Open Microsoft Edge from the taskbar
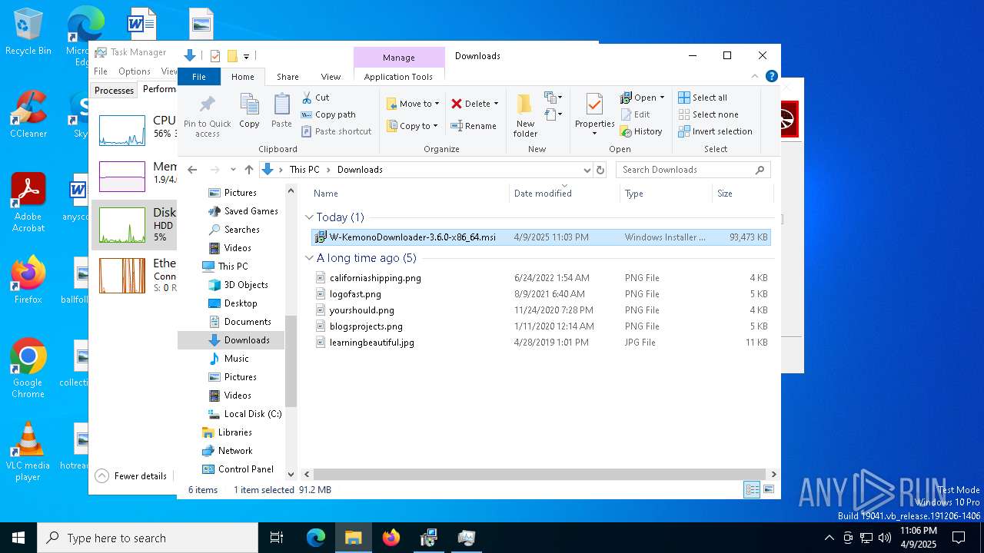The image size is (984, 553). [x=316, y=538]
